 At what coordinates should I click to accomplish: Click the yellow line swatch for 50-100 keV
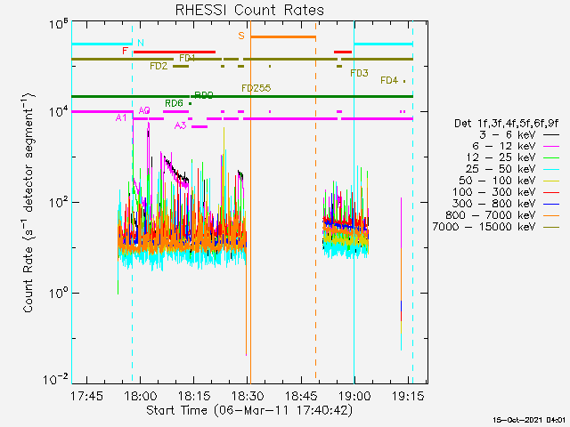click(x=551, y=181)
